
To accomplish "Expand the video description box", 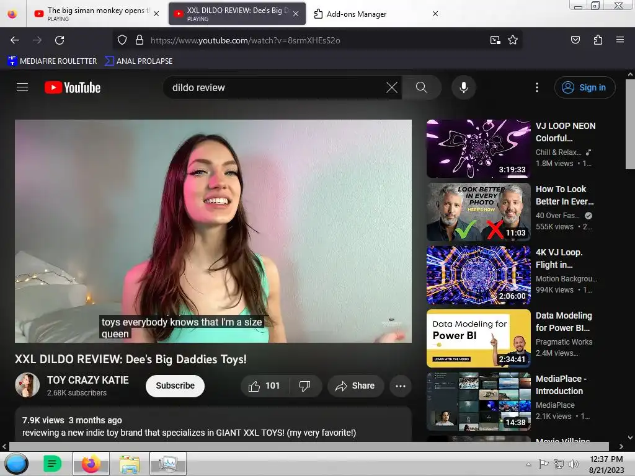I will 213,425.
